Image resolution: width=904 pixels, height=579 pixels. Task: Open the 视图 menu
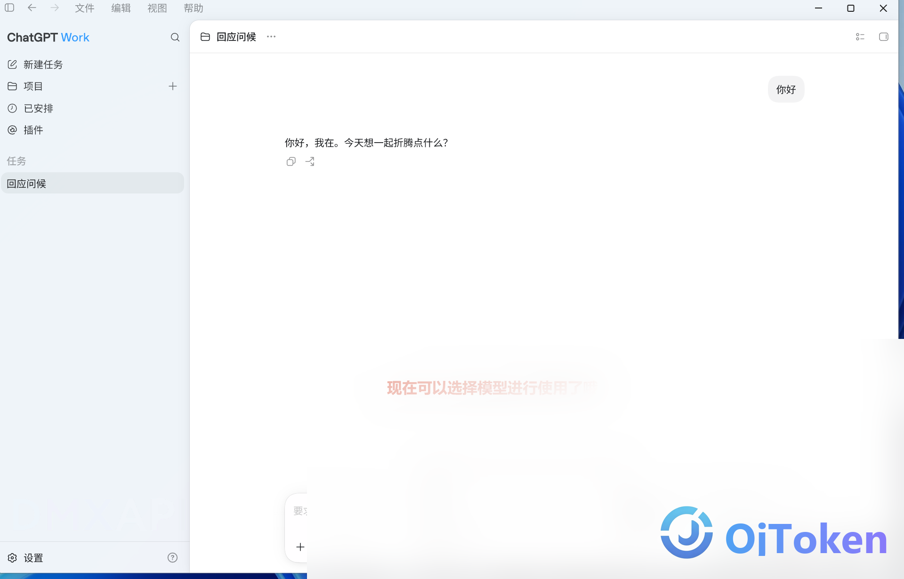point(157,8)
